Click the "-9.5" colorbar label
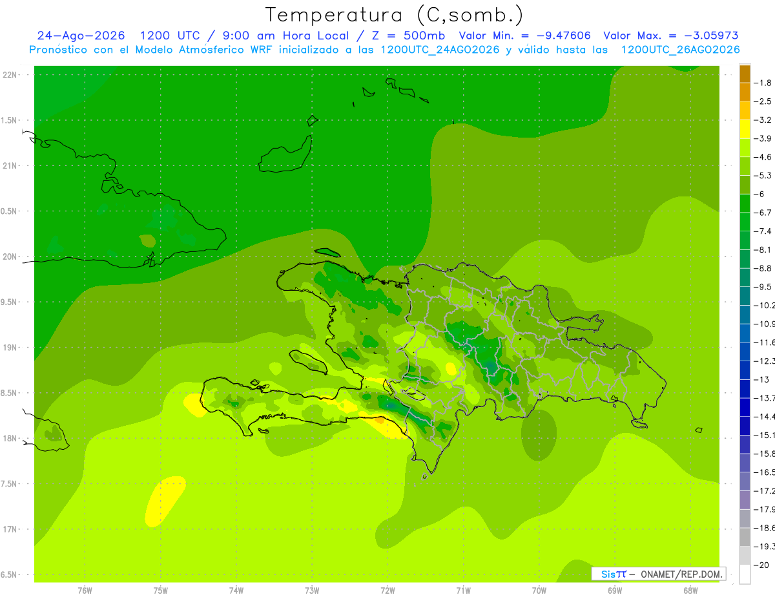The height and width of the screenshot is (599, 775). [763, 287]
